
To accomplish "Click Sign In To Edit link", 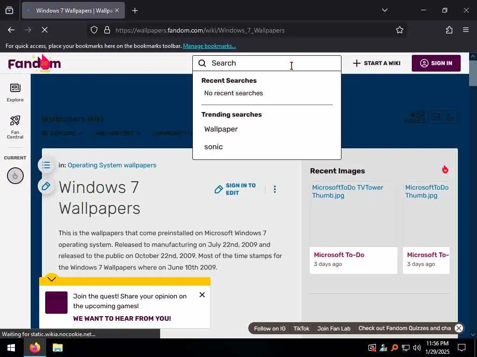I will (235, 189).
